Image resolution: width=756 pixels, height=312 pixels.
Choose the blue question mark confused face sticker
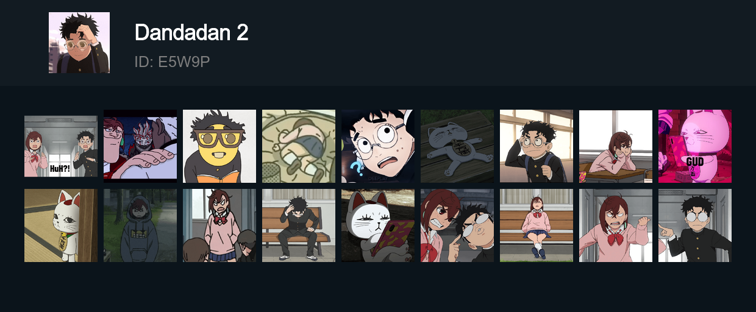378,146
